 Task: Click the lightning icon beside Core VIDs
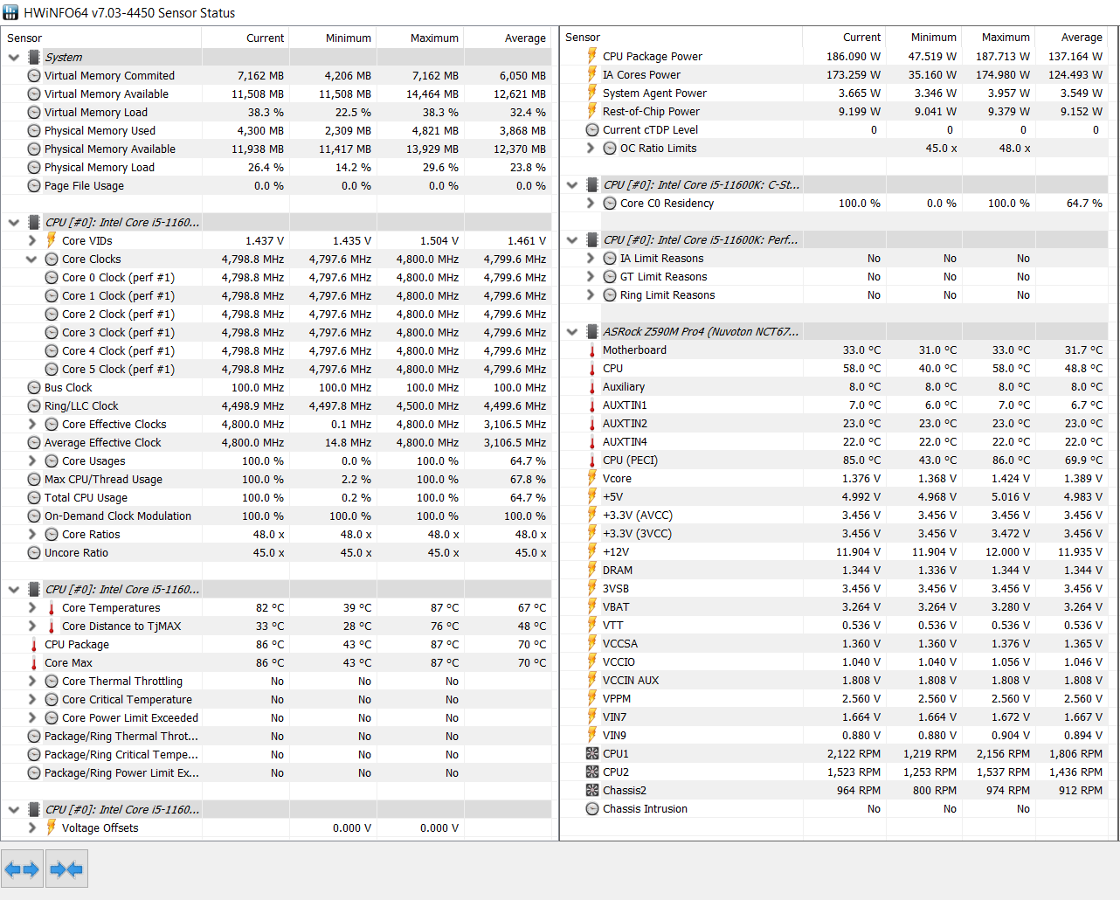pyautogui.click(x=52, y=240)
